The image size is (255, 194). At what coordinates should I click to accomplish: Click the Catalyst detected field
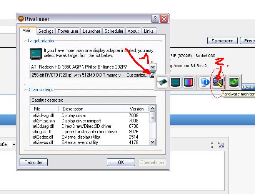pos(93,100)
